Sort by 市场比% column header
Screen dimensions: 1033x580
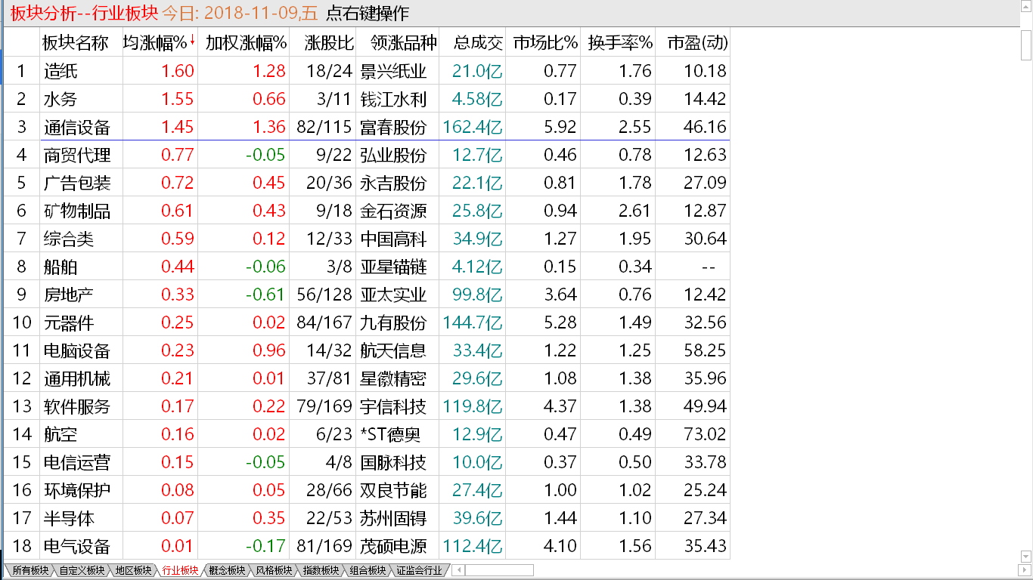click(544, 43)
